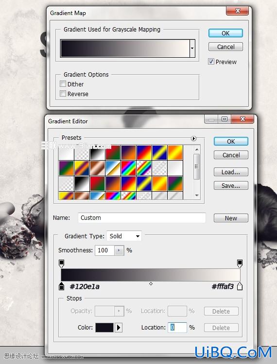Click the gradient preview bar in Gradient Map

point(125,48)
